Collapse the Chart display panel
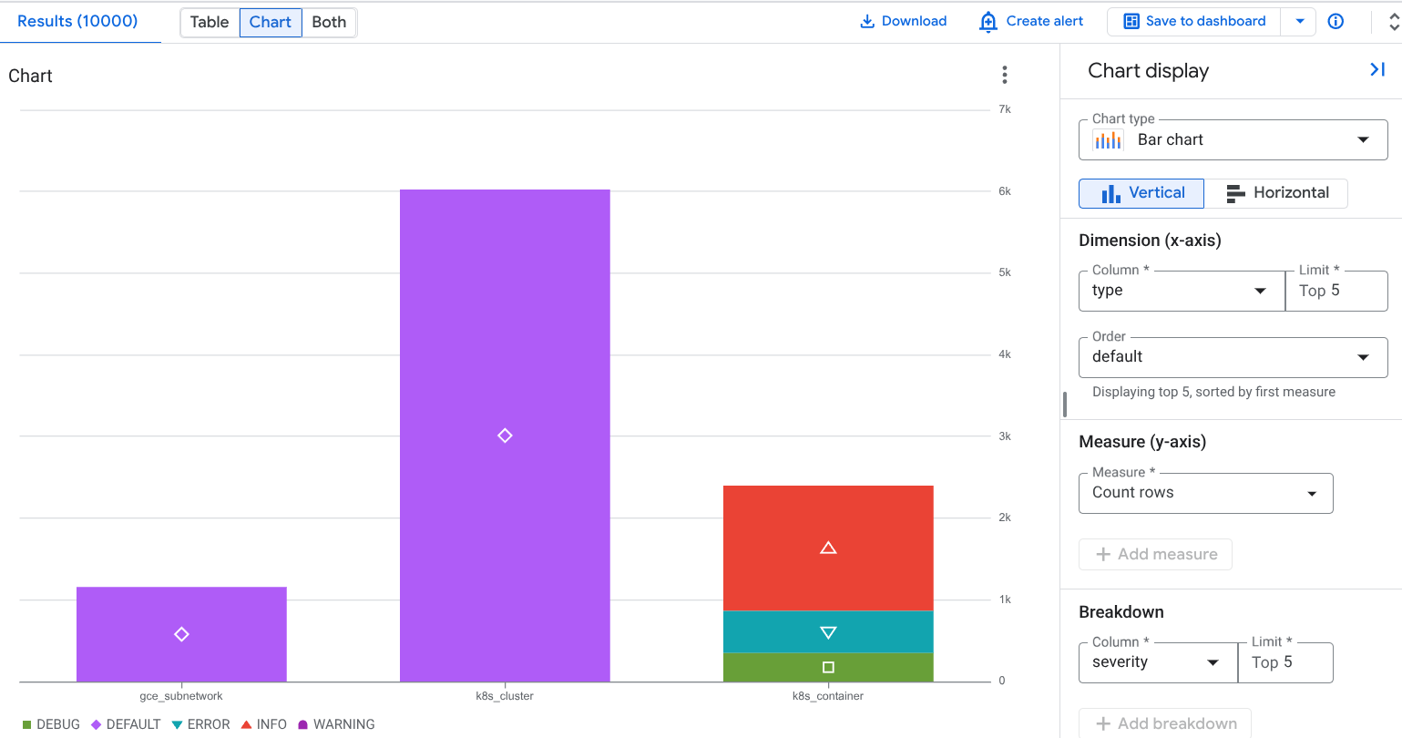 1376,70
